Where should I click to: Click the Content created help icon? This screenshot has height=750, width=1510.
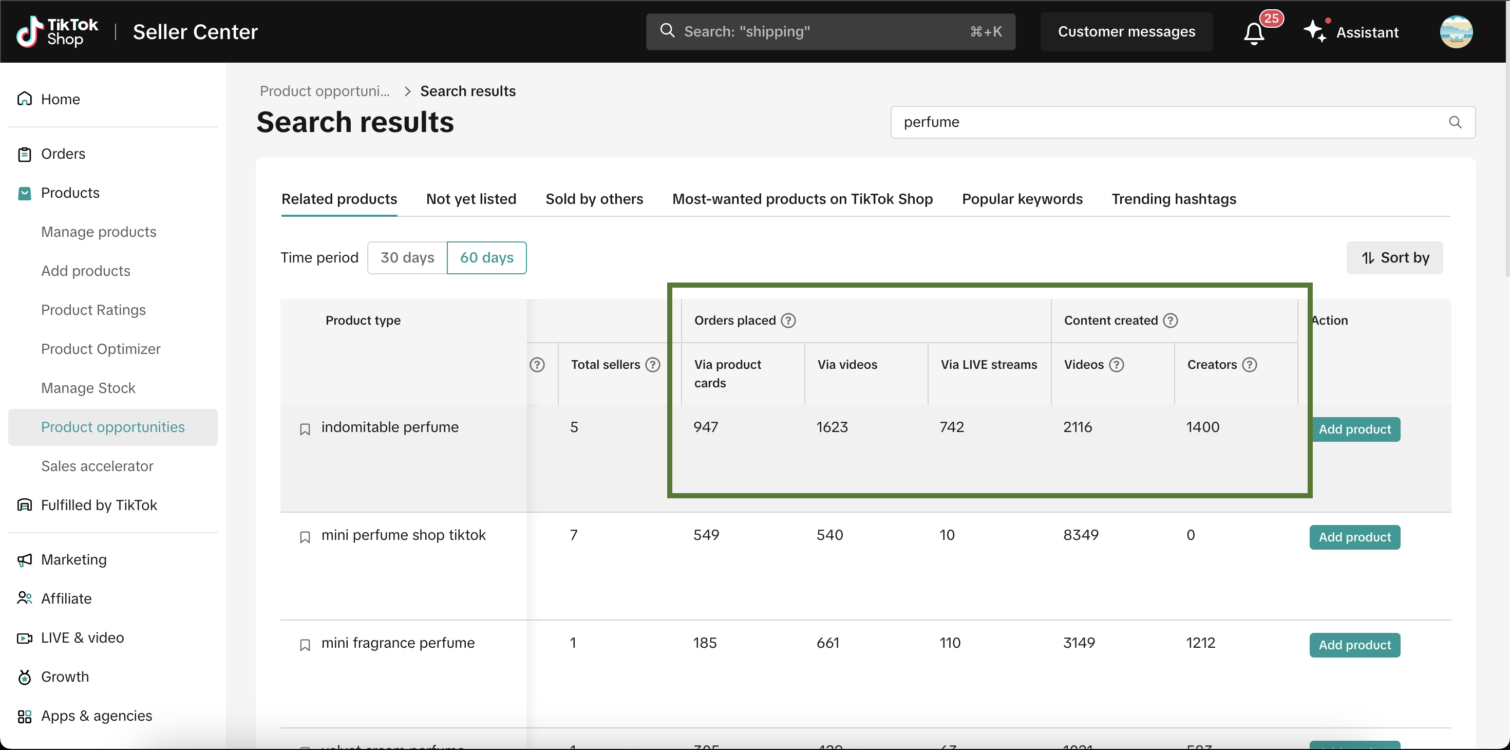[x=1170, y=320]
